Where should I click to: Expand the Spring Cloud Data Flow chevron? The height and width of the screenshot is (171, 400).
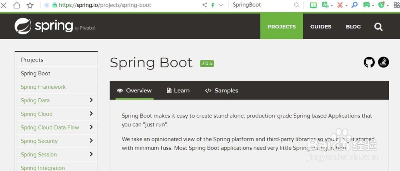[91, 127]
